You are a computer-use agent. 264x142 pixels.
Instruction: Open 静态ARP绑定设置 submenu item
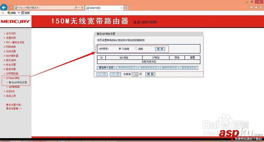point(18,82)
